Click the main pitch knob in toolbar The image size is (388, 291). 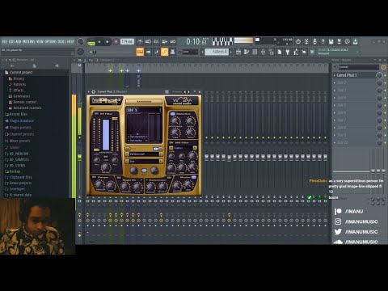[x=80, y=52]
